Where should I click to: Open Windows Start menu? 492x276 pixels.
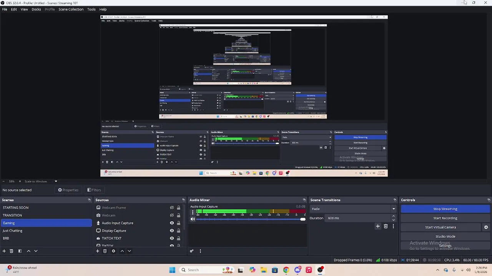tap(172, 270)
